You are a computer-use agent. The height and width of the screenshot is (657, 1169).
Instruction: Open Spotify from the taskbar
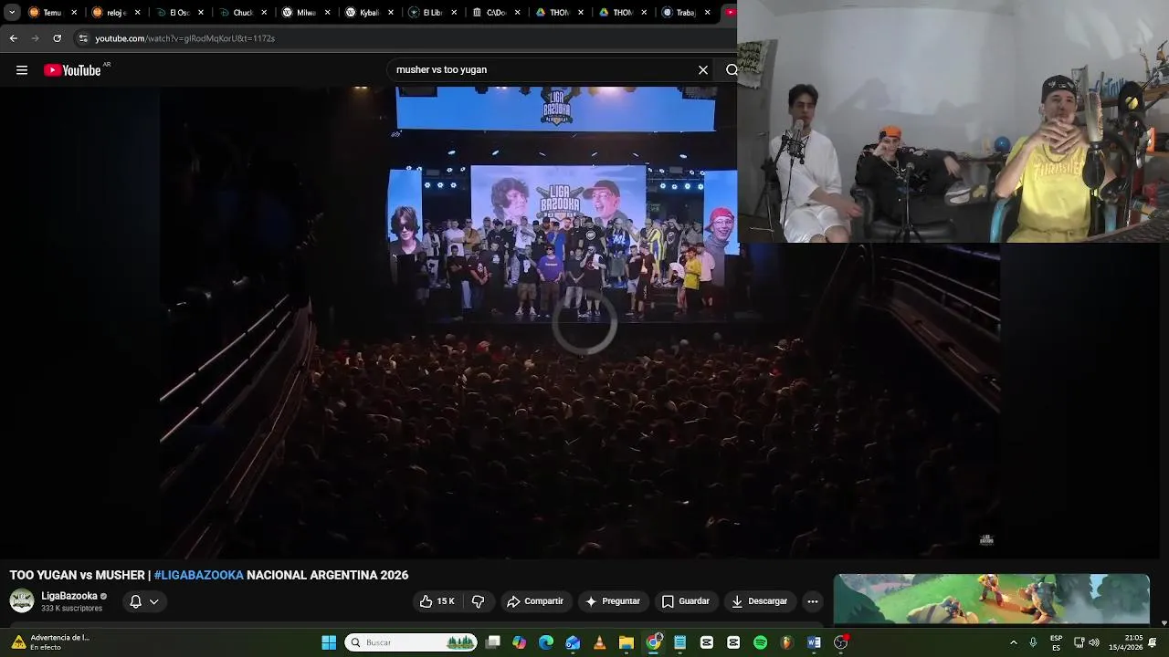tap(761, 642)
